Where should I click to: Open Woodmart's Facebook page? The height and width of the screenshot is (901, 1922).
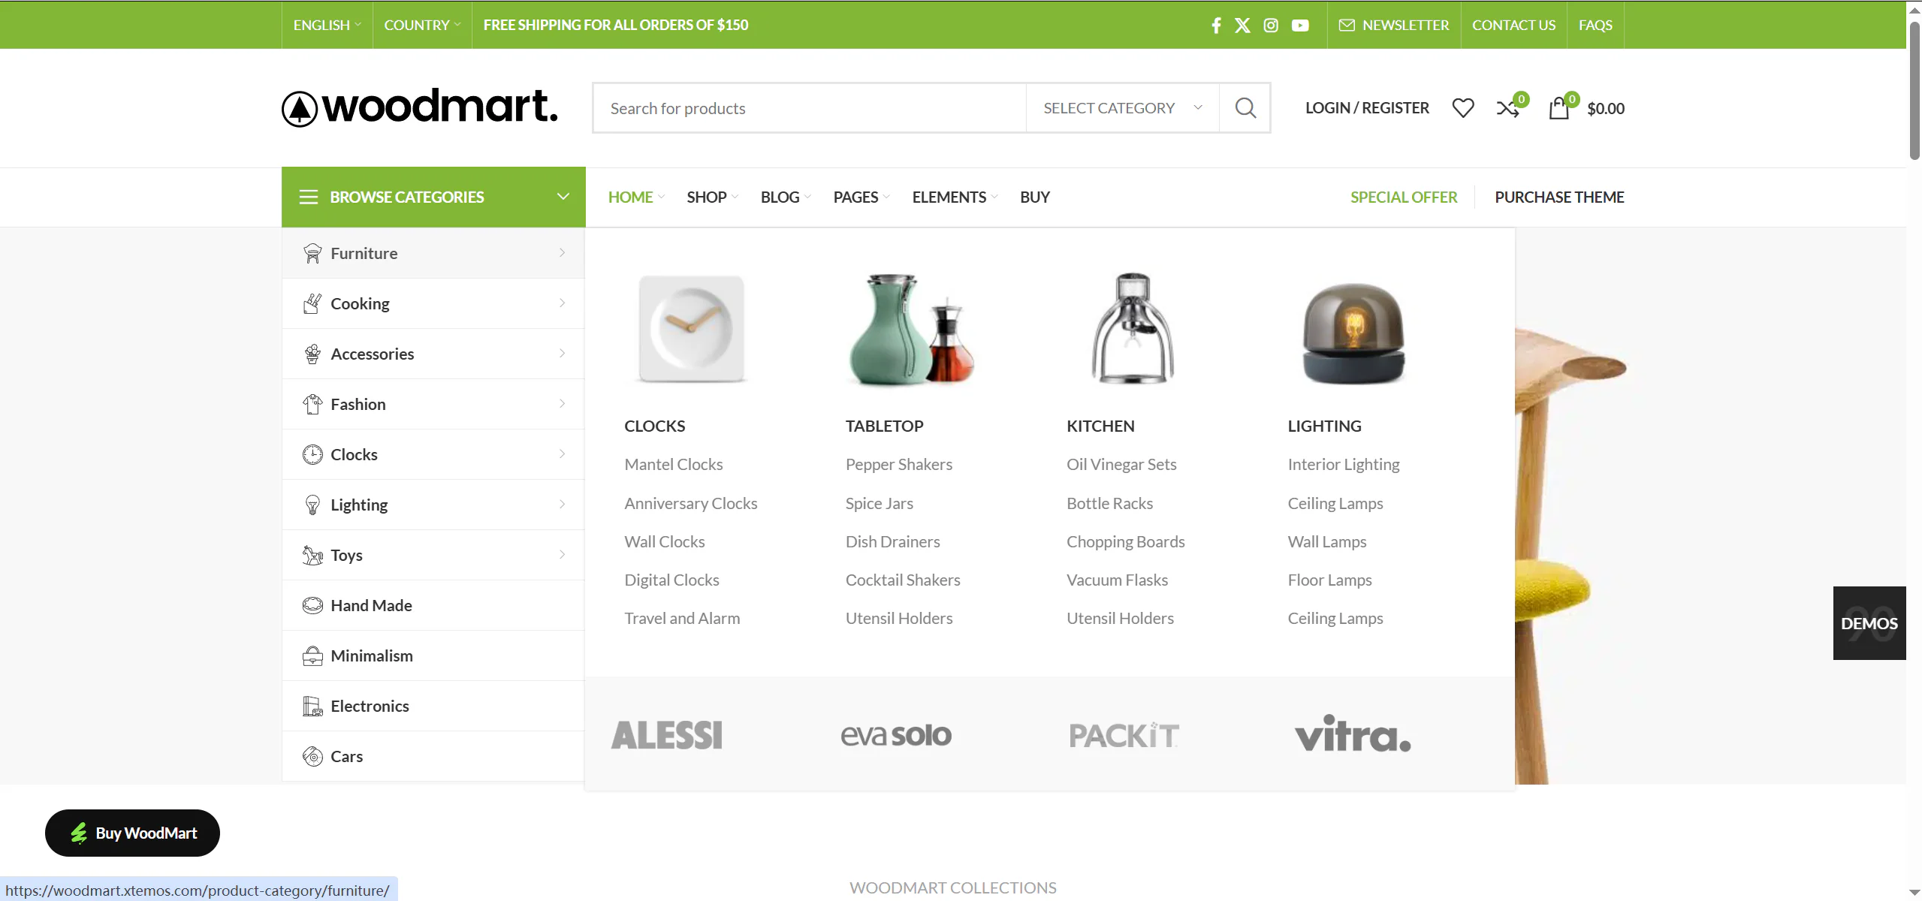[1216, 25]
